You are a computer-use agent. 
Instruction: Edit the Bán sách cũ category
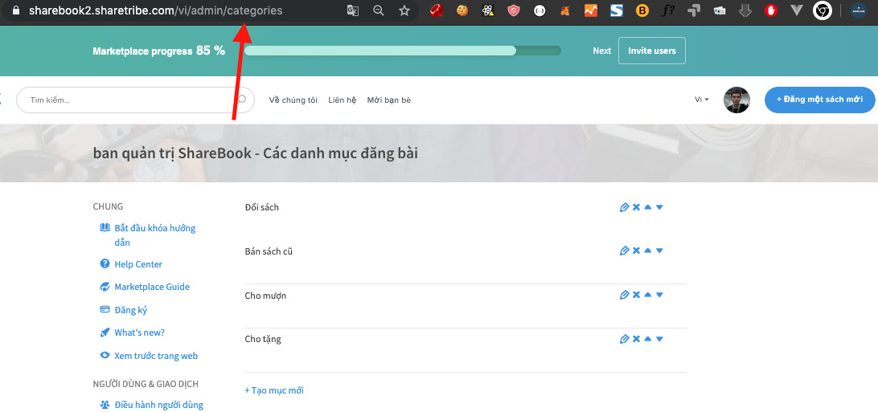625,251
